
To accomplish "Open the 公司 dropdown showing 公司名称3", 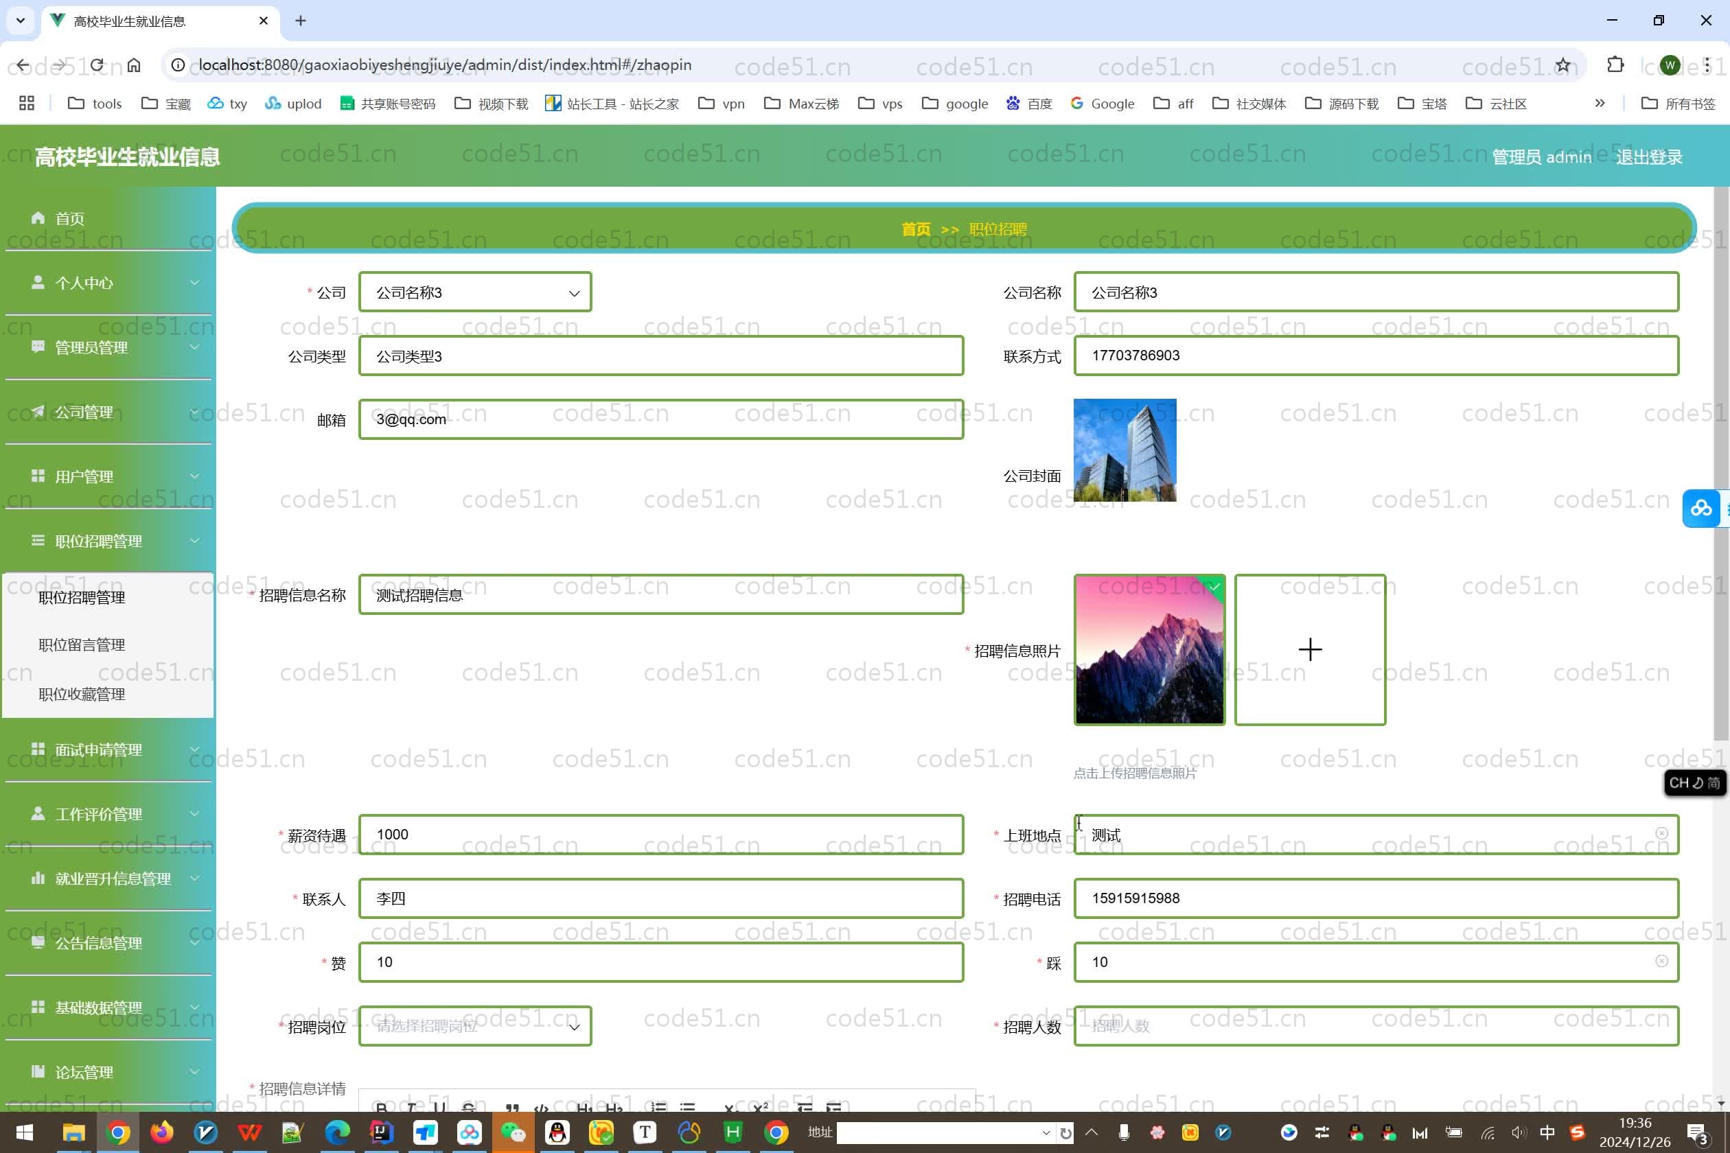I will (474, 292).
